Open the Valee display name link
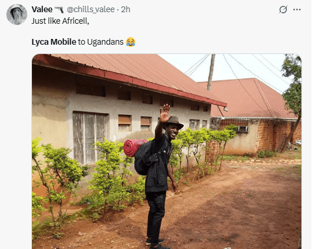Screen dimensions: 313x249 (x=42, y=9)
